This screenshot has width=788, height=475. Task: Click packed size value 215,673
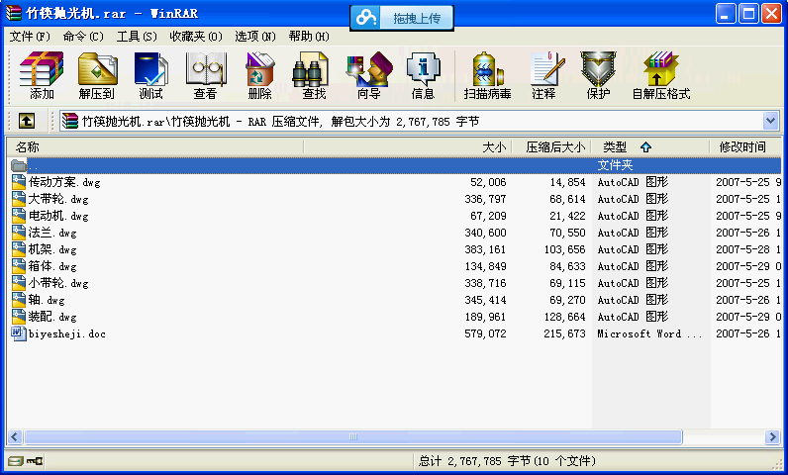564,333
